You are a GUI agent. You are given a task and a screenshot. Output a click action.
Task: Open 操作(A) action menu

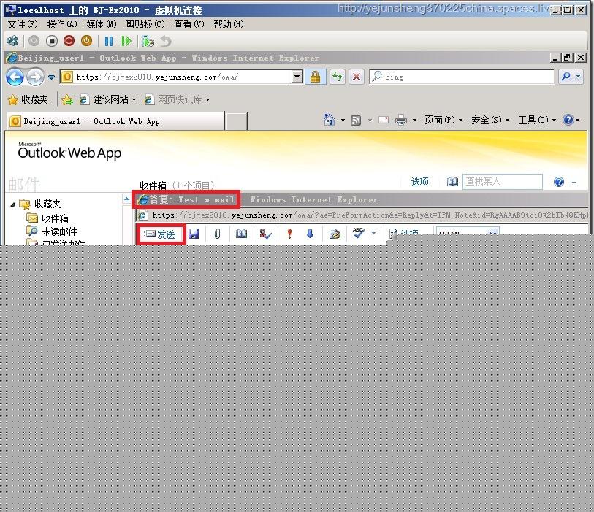click(x=62, y=24)
